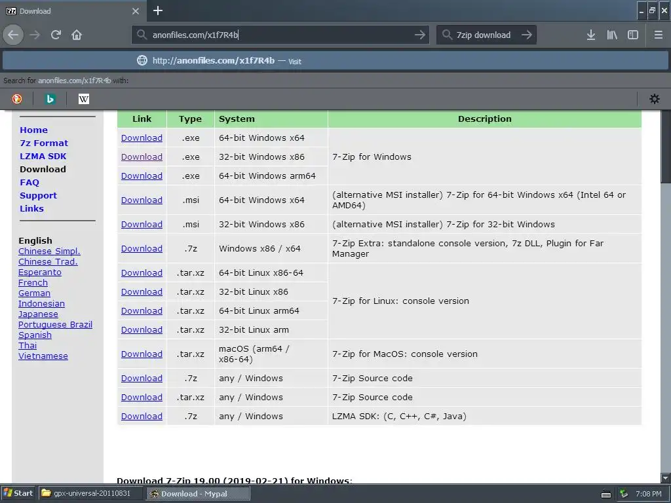Switch language to Spanish

pyautogui.click(x=35, y=335)
